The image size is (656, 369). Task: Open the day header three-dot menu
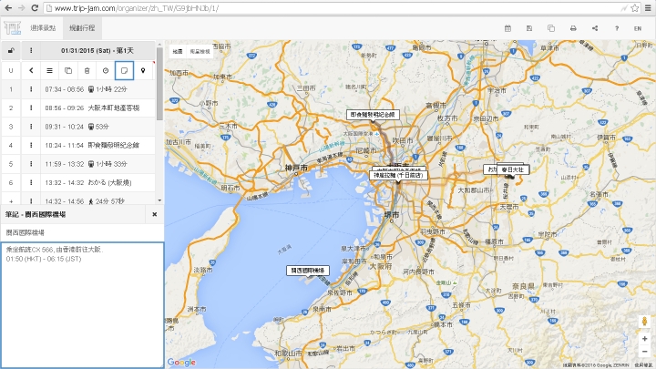pyautogui.click(x=31, y=51)
